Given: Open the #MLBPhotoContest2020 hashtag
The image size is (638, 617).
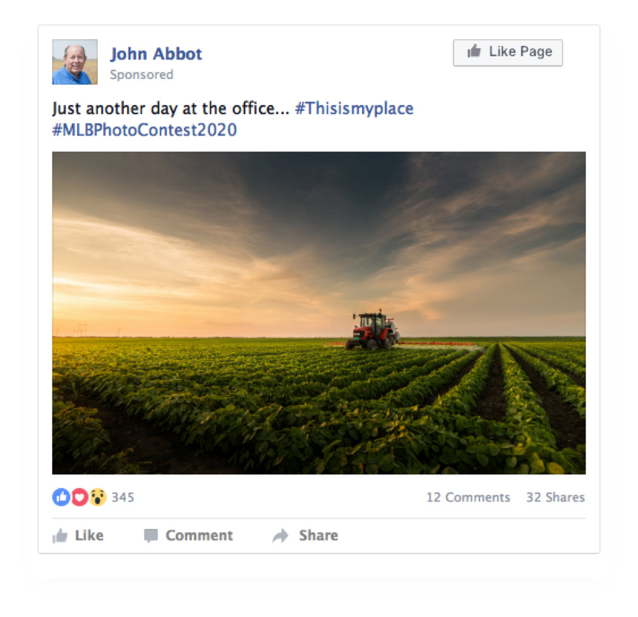Looking at the screenshot, I should tap(144, 130).
